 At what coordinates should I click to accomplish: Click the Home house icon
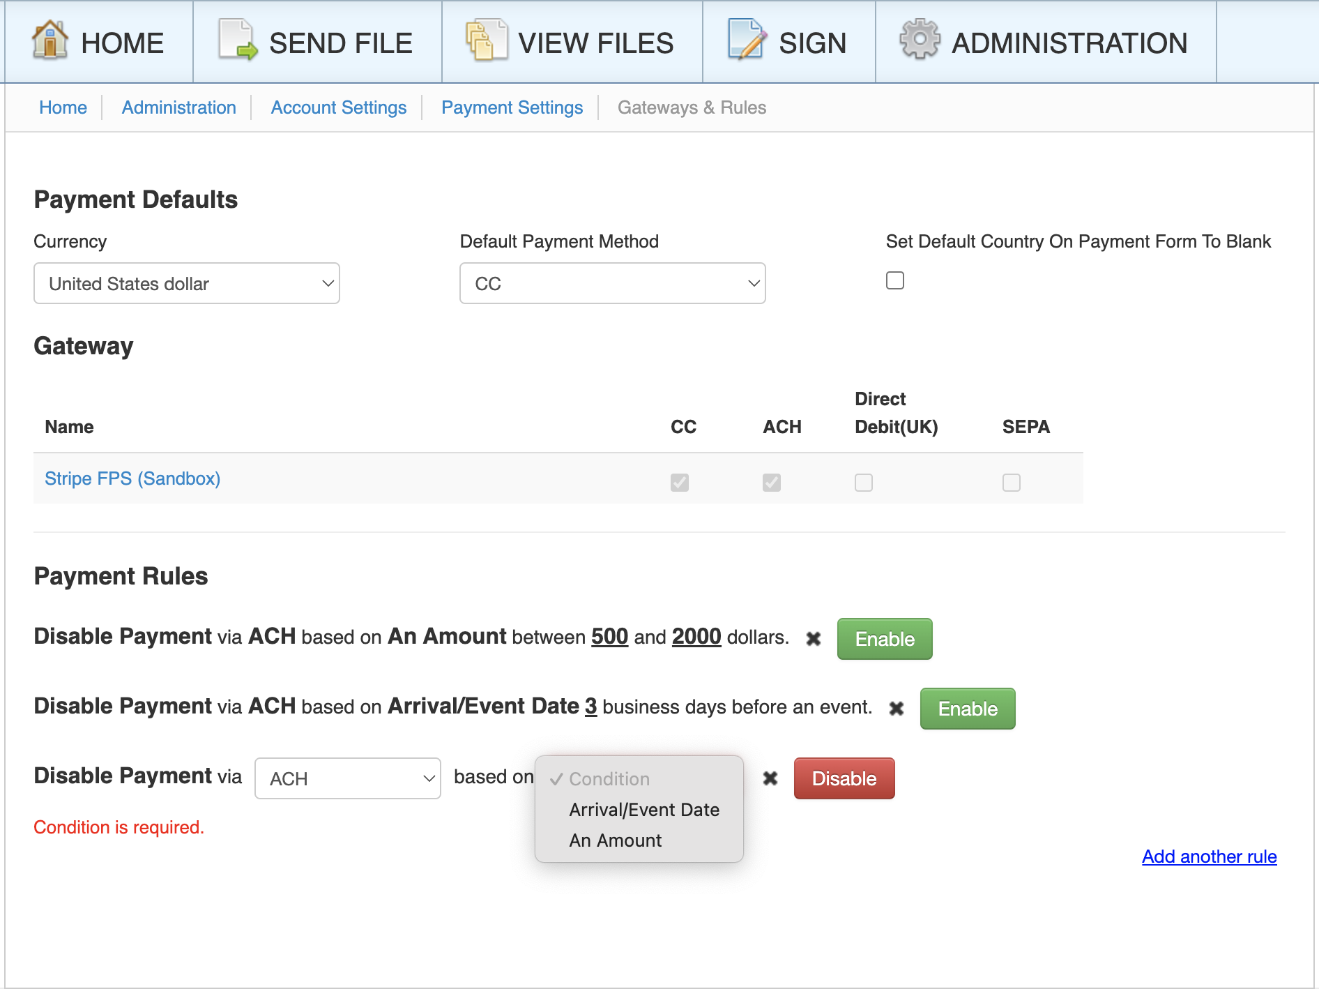tap(50, 40)
